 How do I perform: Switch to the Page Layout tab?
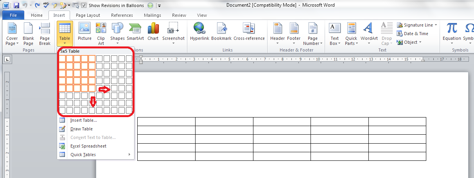[88, 15]
